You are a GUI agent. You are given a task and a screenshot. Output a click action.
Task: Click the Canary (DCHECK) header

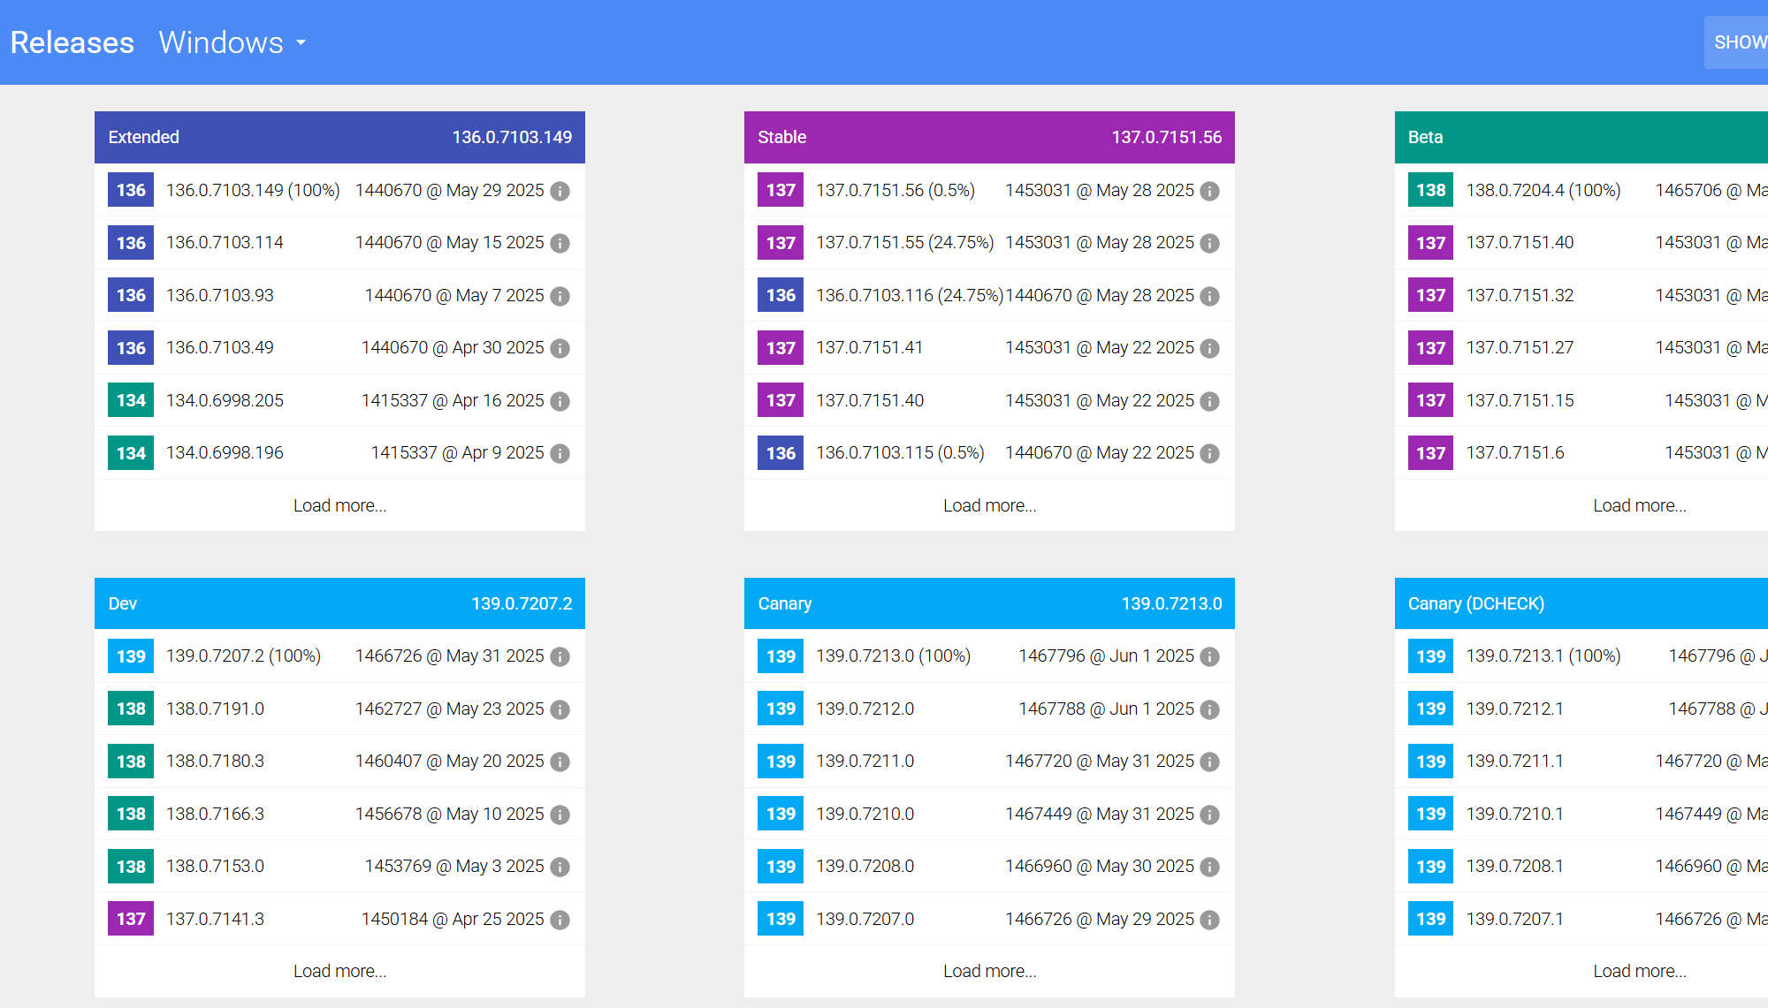click(x=1581, y=603)
